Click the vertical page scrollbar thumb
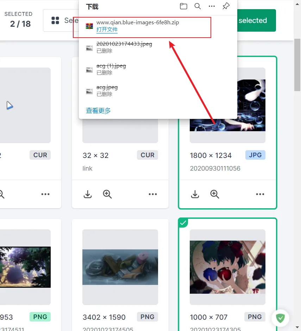The image size is (301, 331). tap(297, 65)
